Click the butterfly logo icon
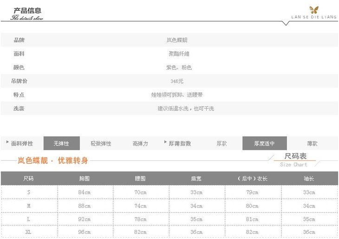This screenshot has height=239, width=339. 314,10
